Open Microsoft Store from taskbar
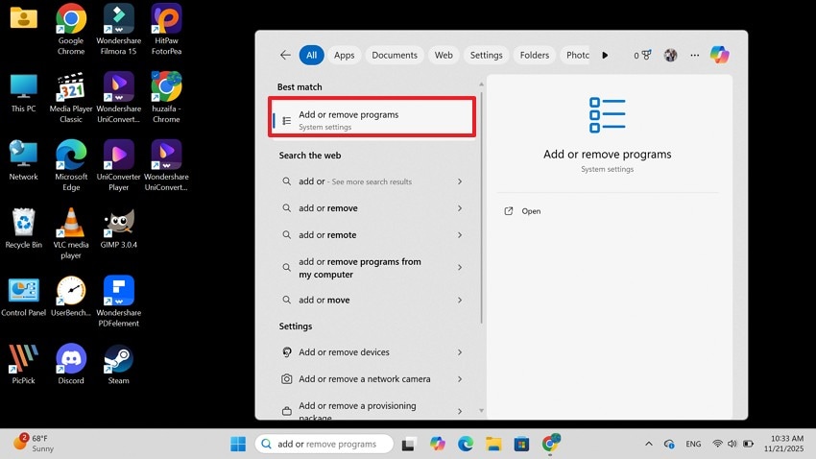This screenshot has width=816, height=459. click(x=521, y=444)
